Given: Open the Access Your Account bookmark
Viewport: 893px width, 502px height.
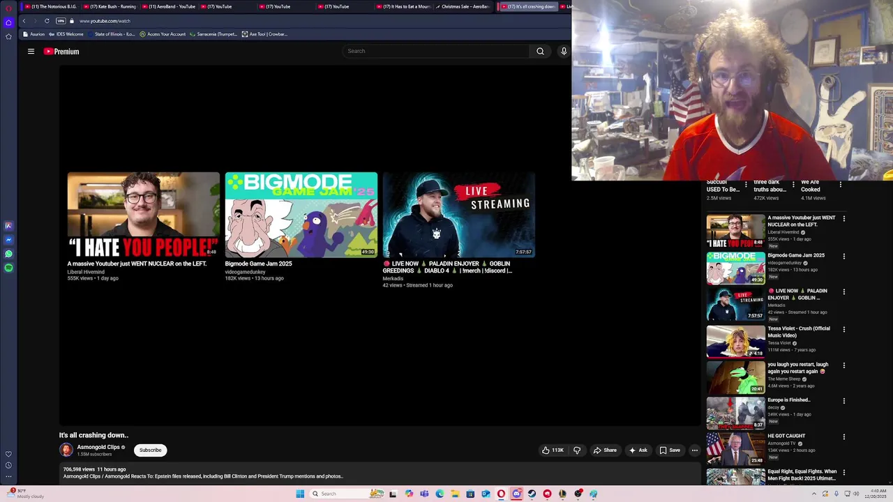Looking at the screenshot, I should 163,34.
